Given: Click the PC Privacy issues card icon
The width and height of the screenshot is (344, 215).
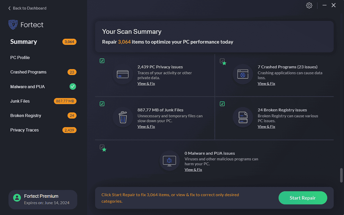Looking at the screenshot, I should click(x=123, y=75).
